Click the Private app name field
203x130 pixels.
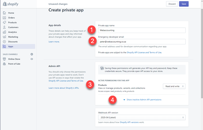tap(142, 30)
